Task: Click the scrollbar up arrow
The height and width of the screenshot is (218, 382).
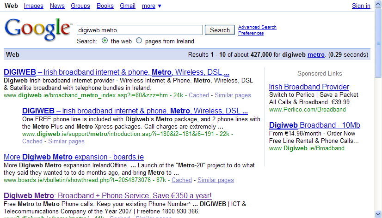Action: pos(378,4)
